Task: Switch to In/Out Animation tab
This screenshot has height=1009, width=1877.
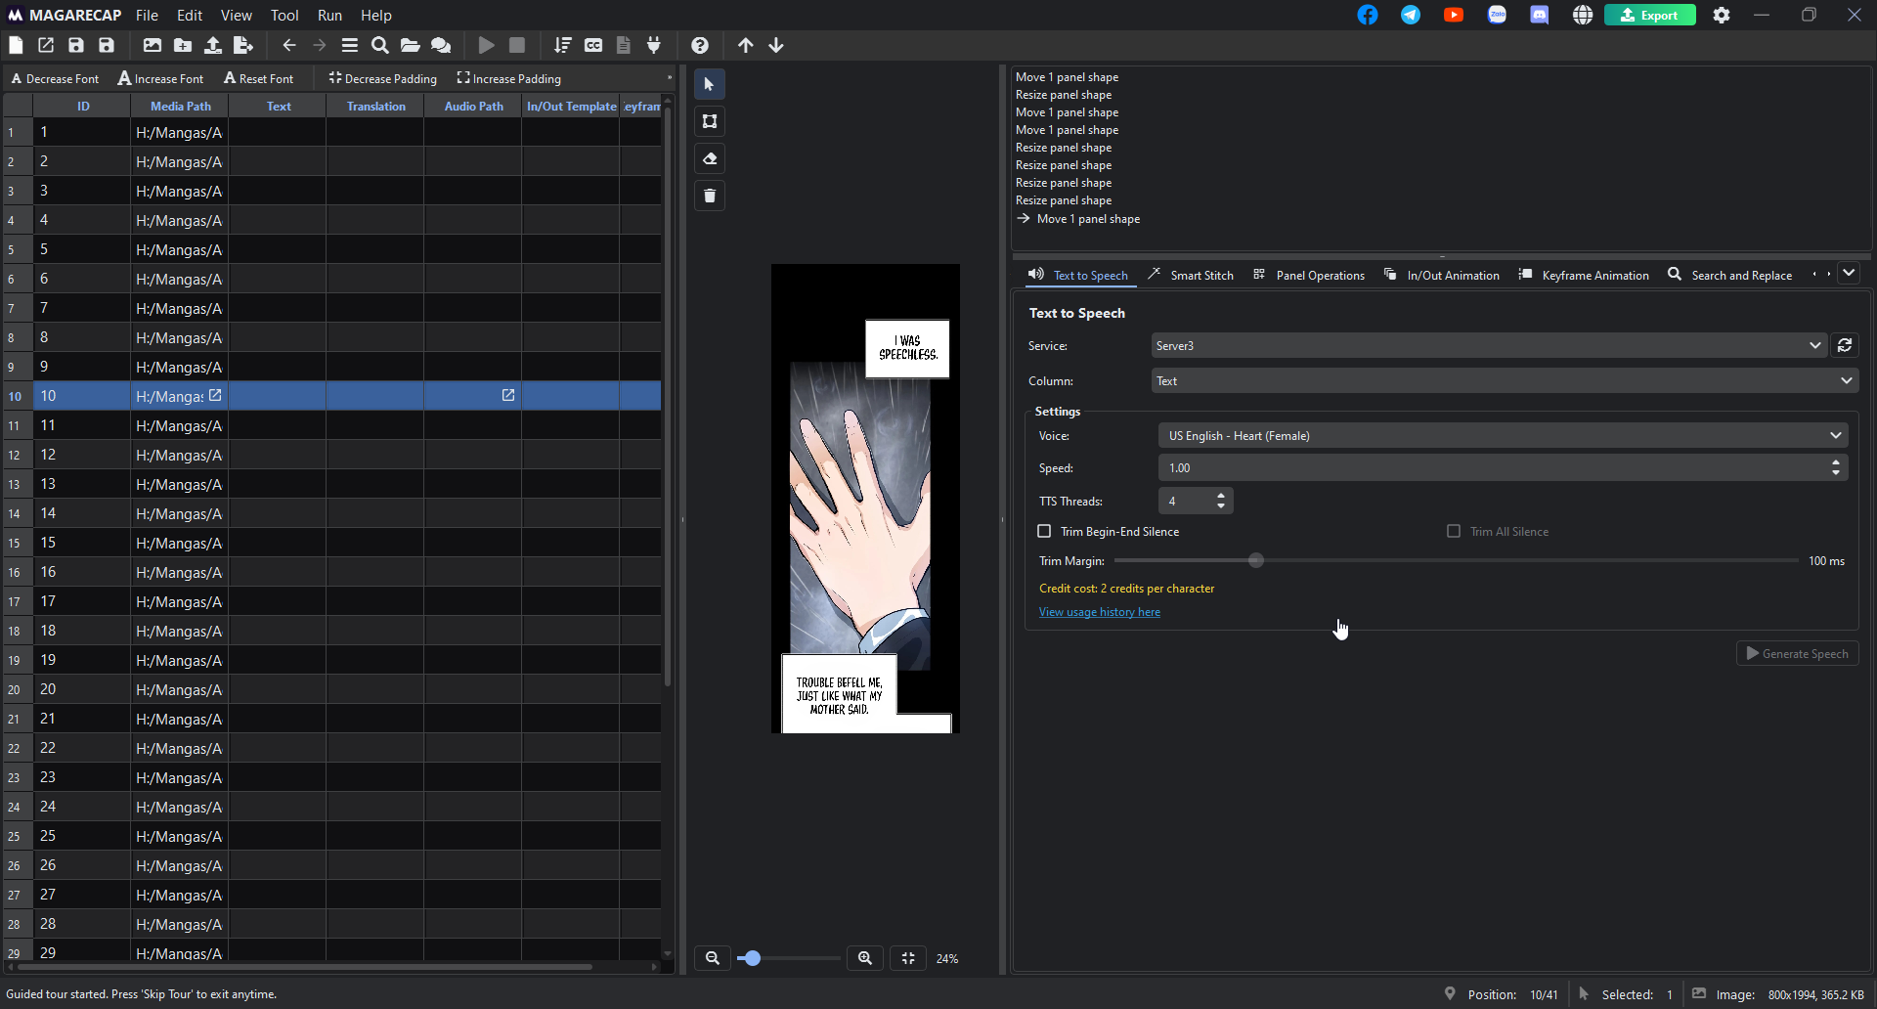Action: coord(1442,275)
